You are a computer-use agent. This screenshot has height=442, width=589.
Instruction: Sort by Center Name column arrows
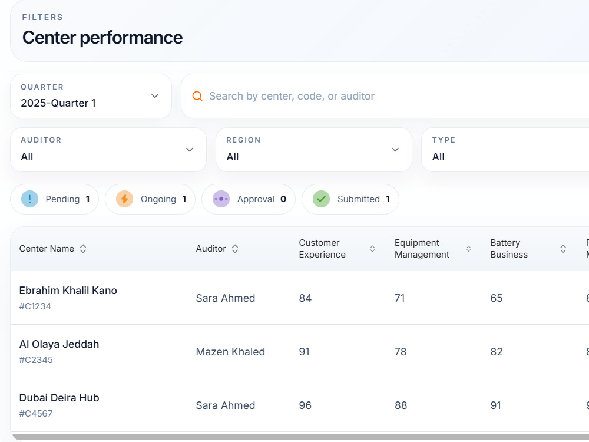[x=83, y=249]
